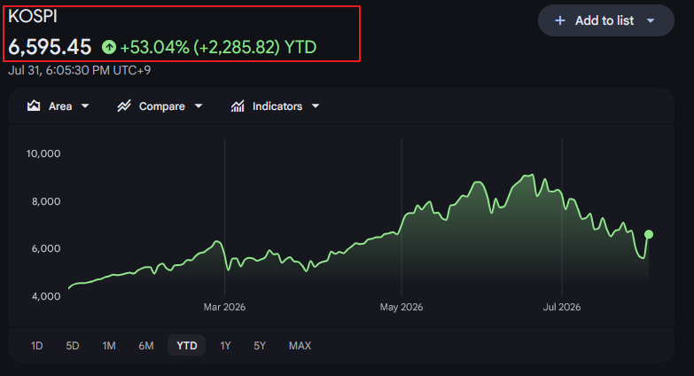
Task: Open the Compare dropdown arrow
Action: (199, 106)
